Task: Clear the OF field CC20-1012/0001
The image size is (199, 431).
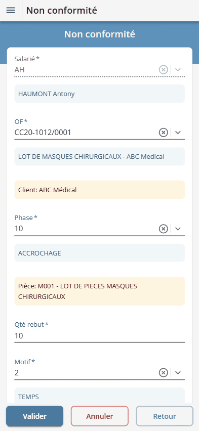Action: (163, 133)
